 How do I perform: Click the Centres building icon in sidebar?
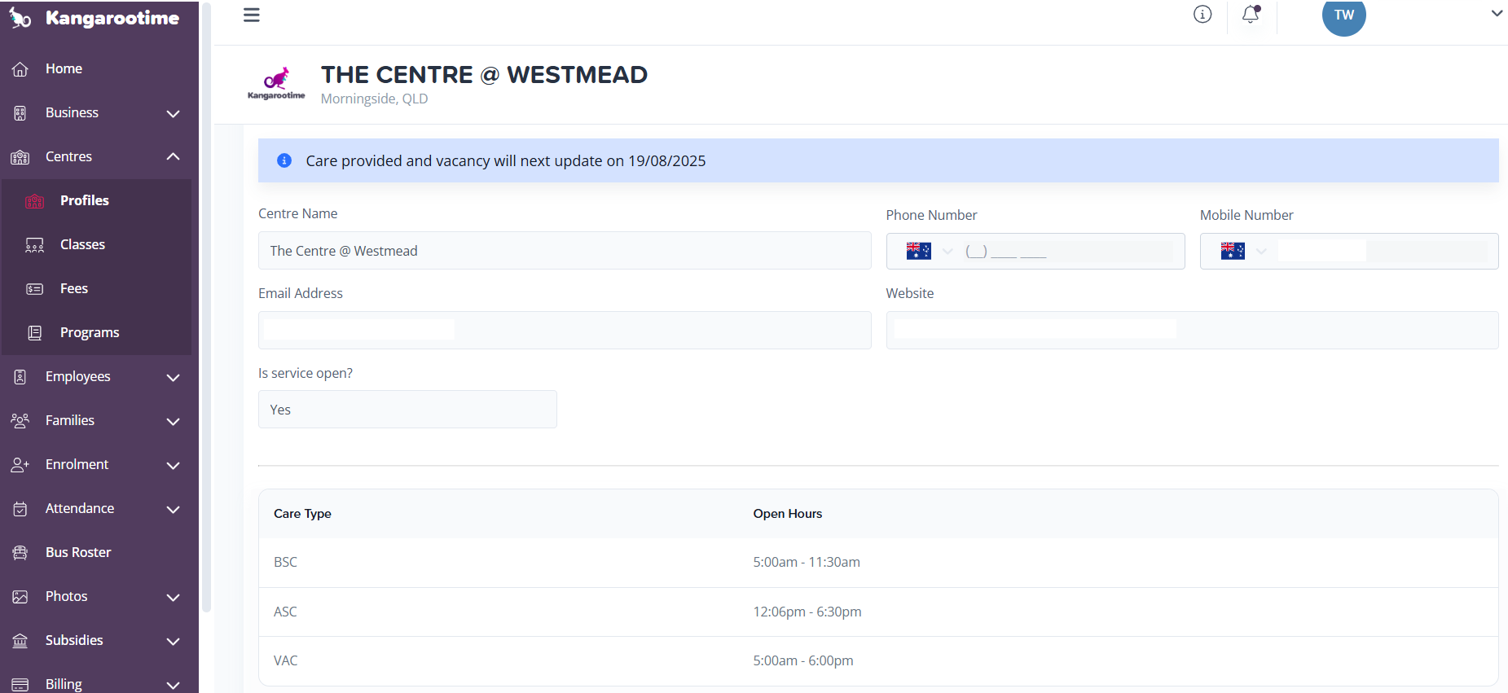coord(20,157)
